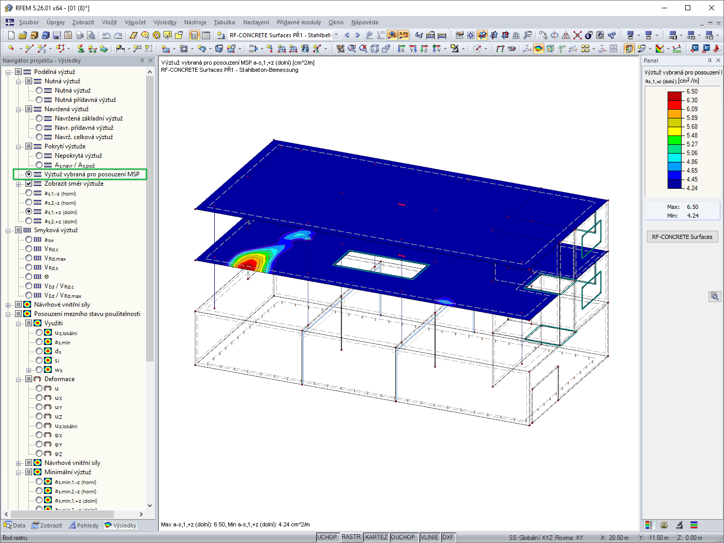Click the red X delete icon

click(x=578, y=35)
